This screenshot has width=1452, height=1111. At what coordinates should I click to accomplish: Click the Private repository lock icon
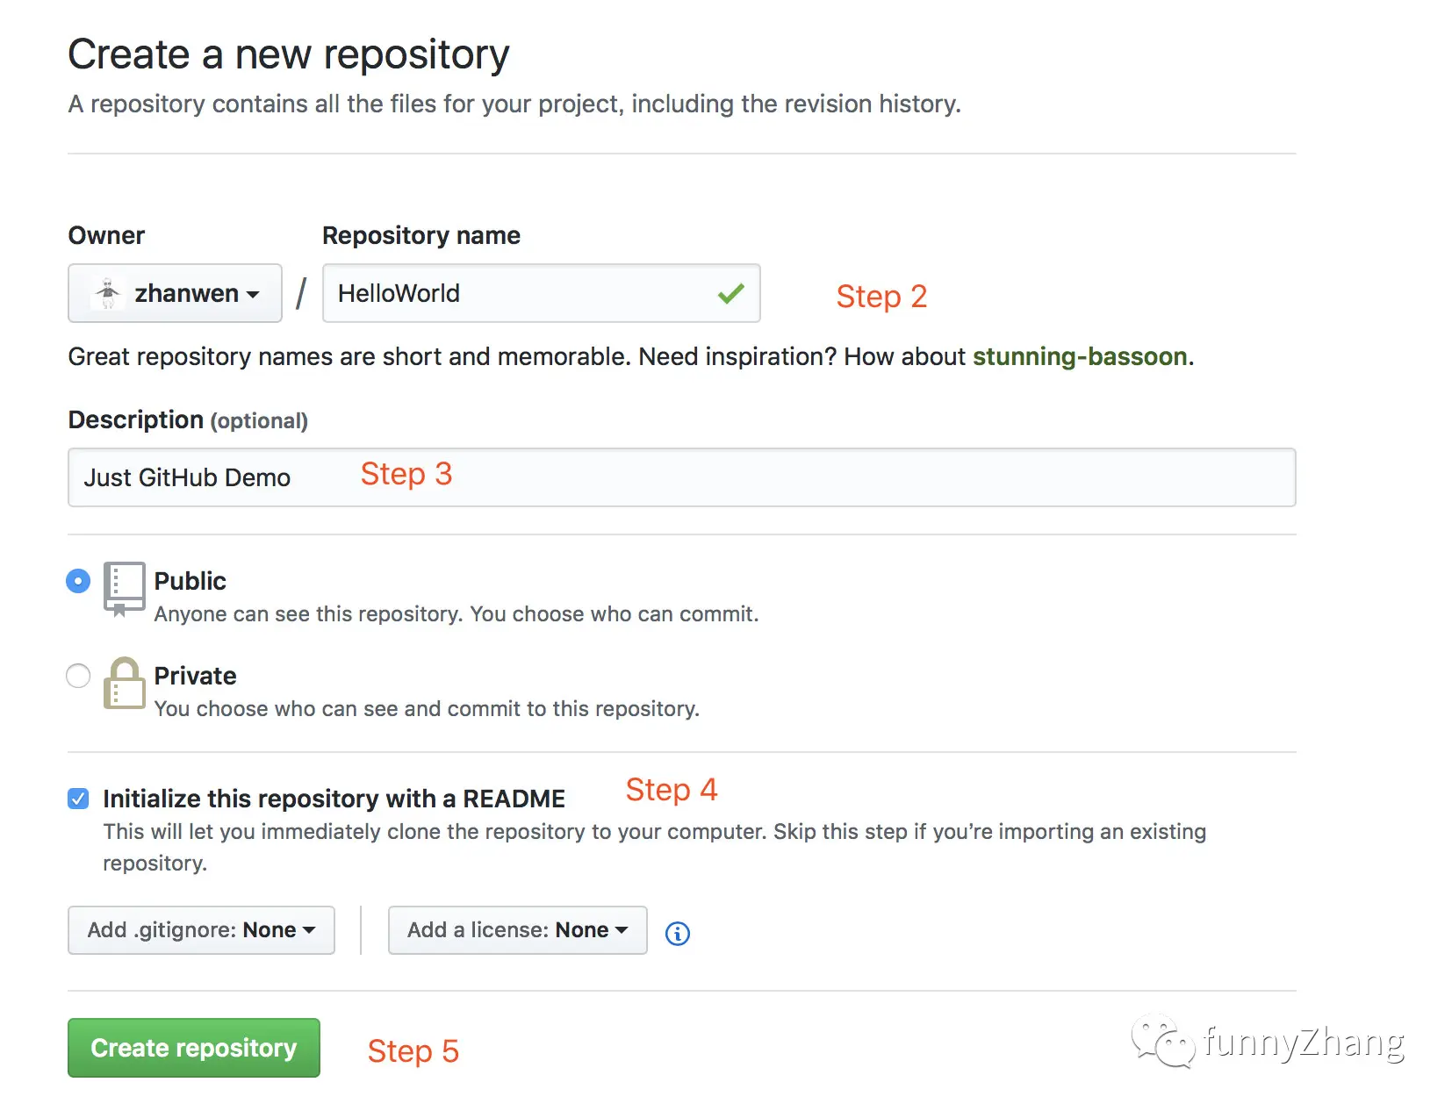[124, 684]
